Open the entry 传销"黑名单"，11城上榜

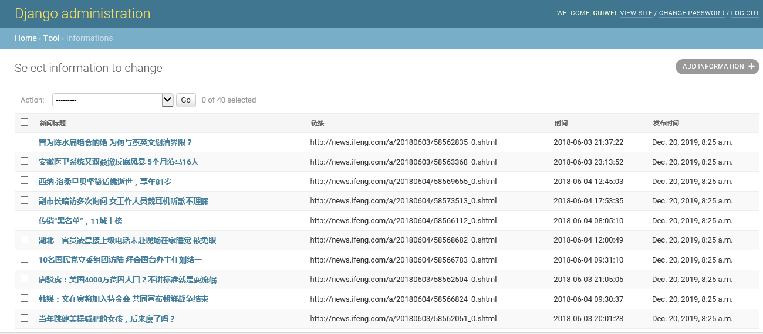pyautogui.click(x=80, y=221)
